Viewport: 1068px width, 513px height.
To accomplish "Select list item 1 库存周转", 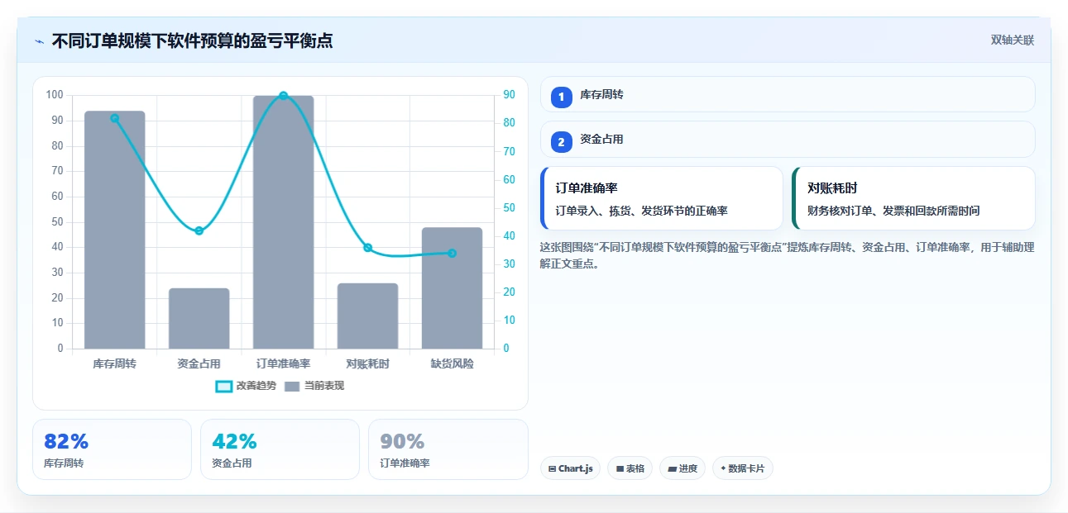I will pyautogui.click(x=788, y=94).
